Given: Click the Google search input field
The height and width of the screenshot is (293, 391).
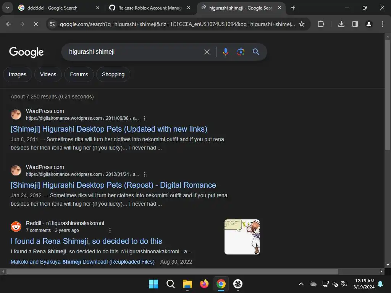Looking at the screenshot, I should click(x=133, y=52).
